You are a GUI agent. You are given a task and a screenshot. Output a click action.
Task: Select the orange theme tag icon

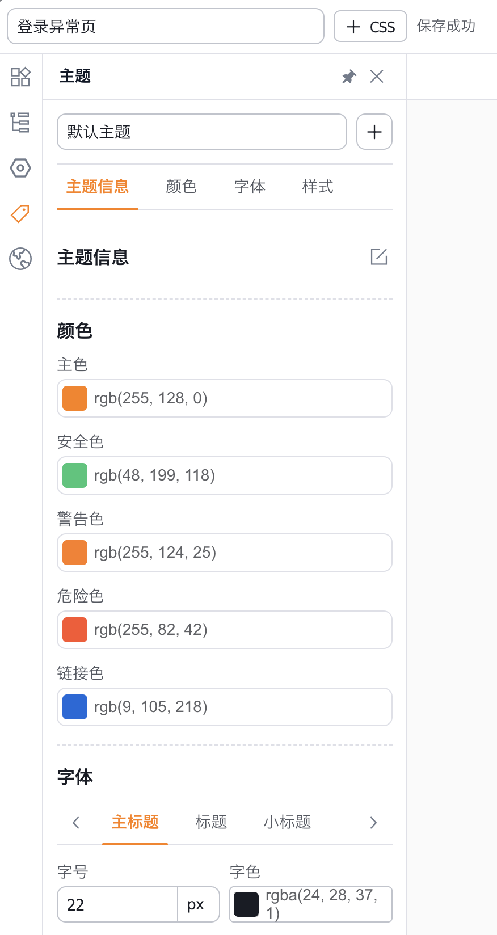[20, 213]
